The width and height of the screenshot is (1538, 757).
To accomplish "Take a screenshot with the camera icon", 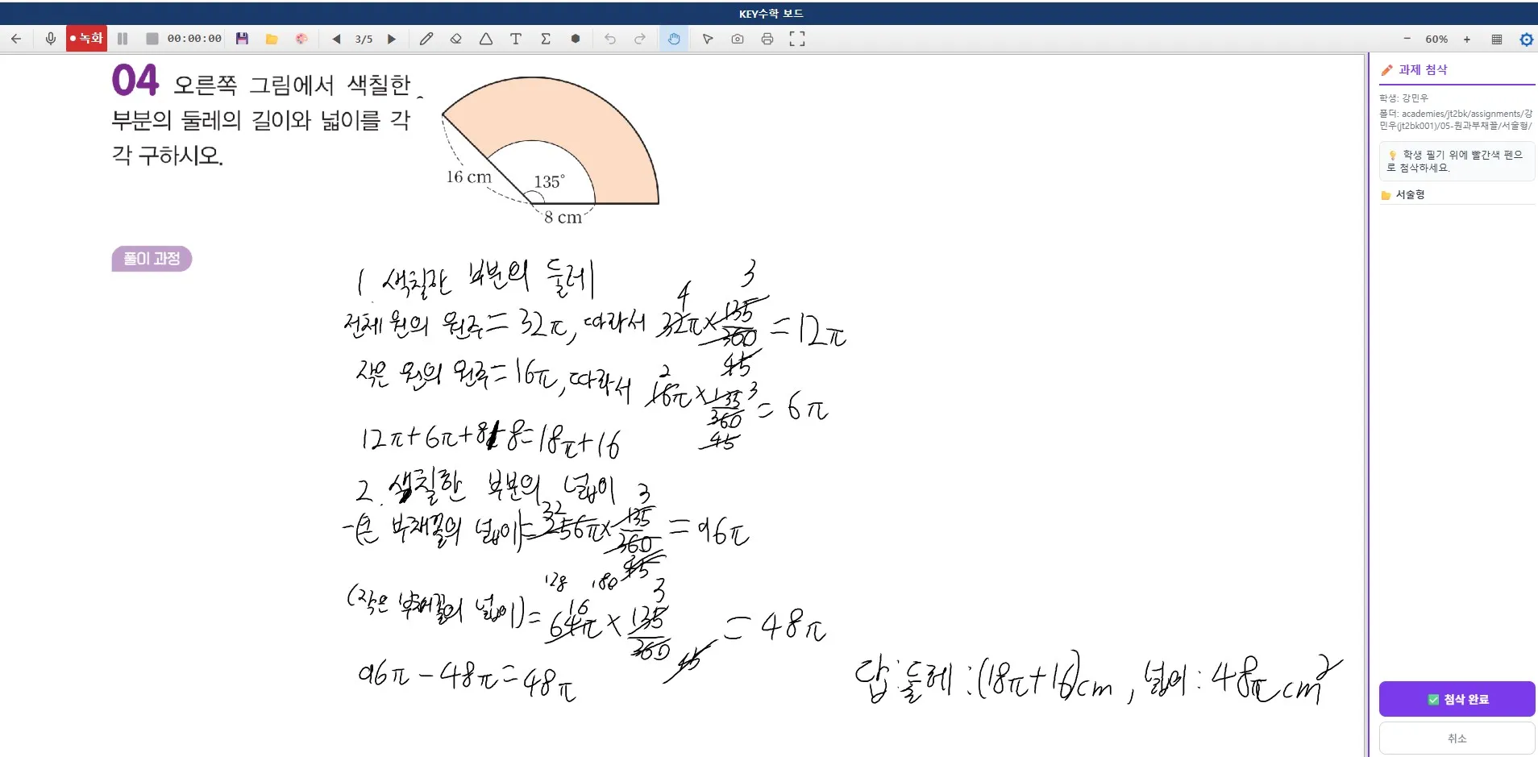I will 738,39.
